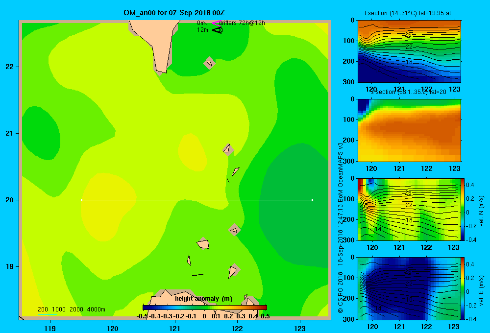Screen dimensions: 490x333
Task: Select the left endpoint marker of the white section line
Action: pos(81,200)
